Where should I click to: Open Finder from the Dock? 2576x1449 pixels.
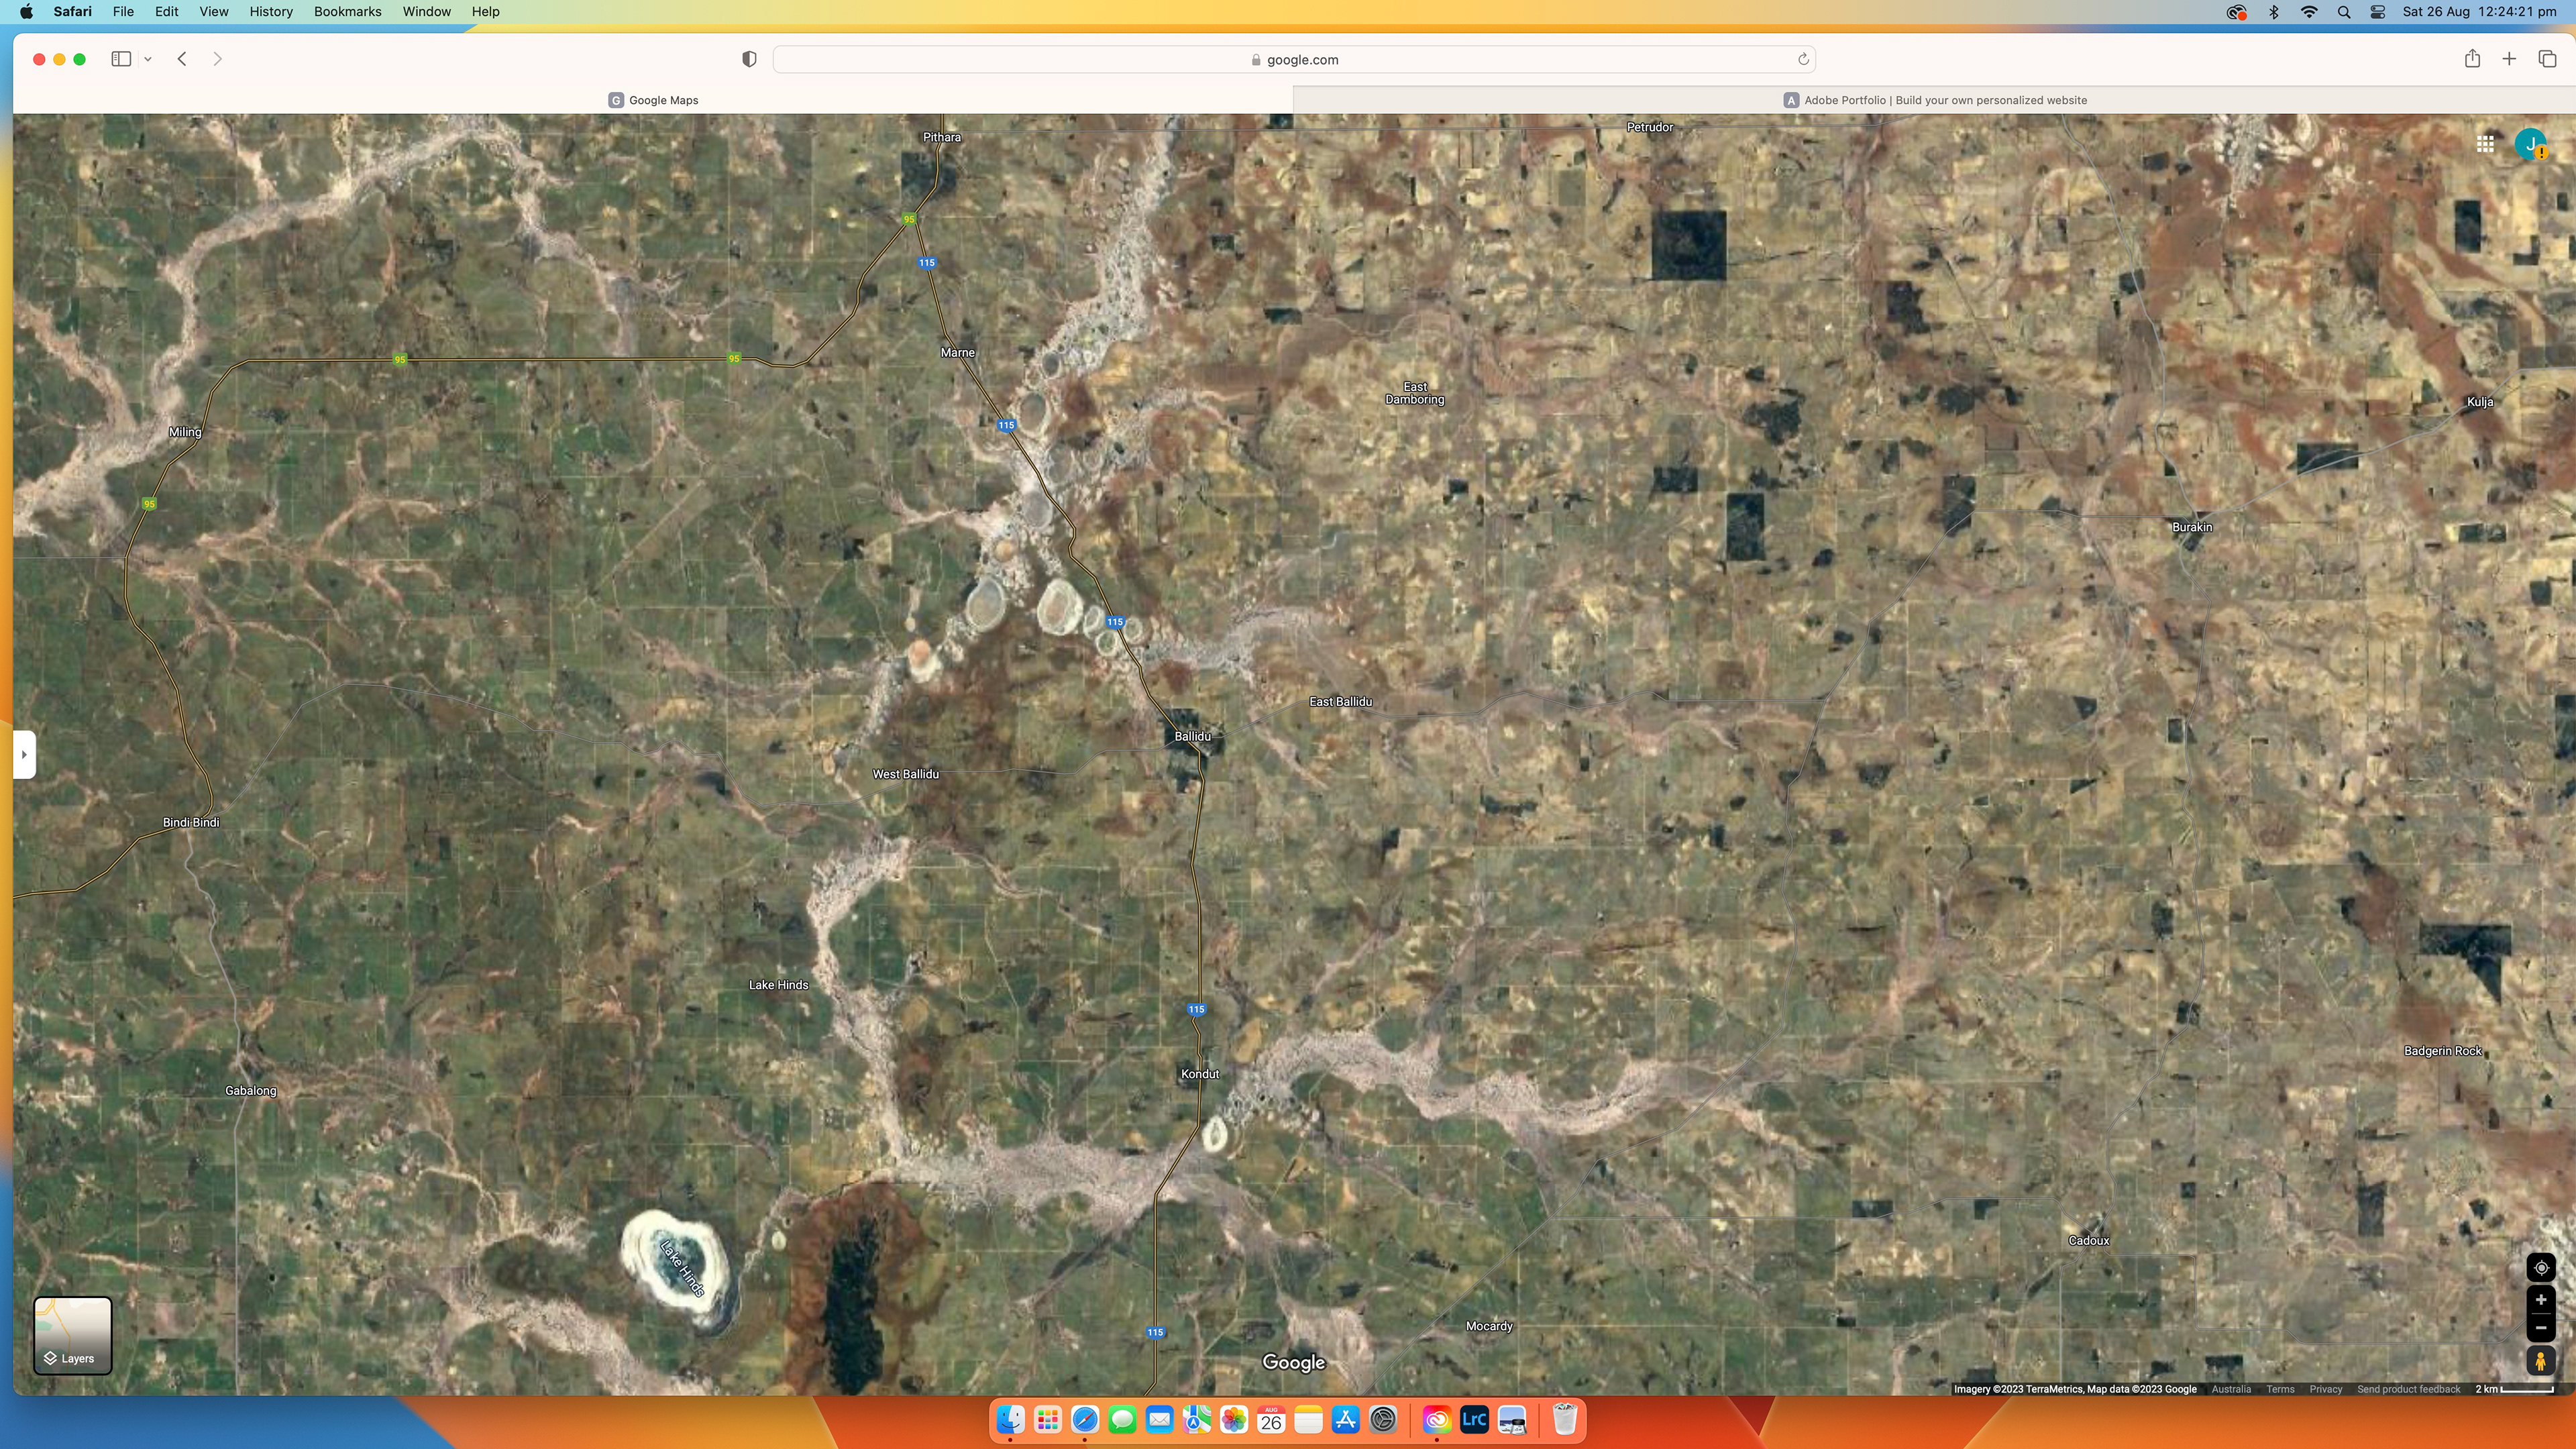click(x=1010, y=1420)
